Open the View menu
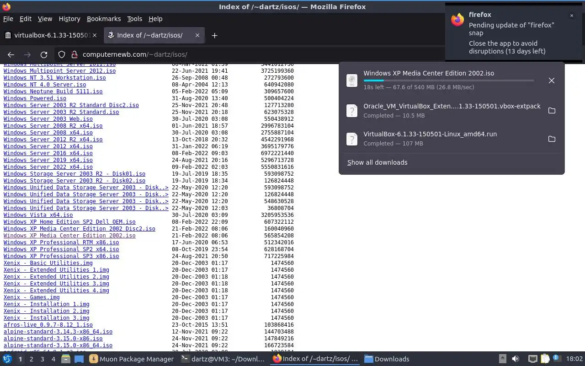The image size is (585, 366). (x=45, y=19)
